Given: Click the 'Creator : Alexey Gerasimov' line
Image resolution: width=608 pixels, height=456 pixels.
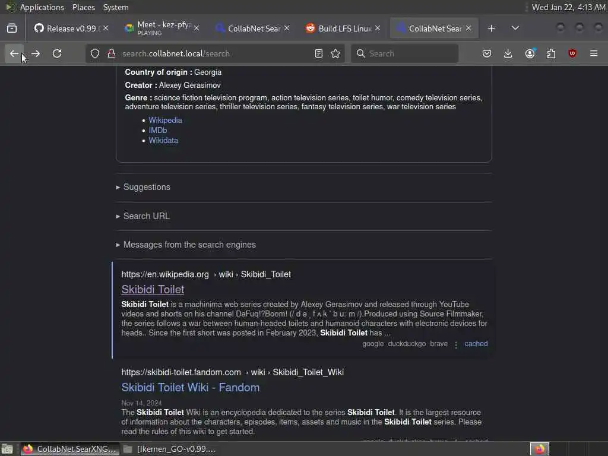Looking at the screenshot, I should point(173,85).
